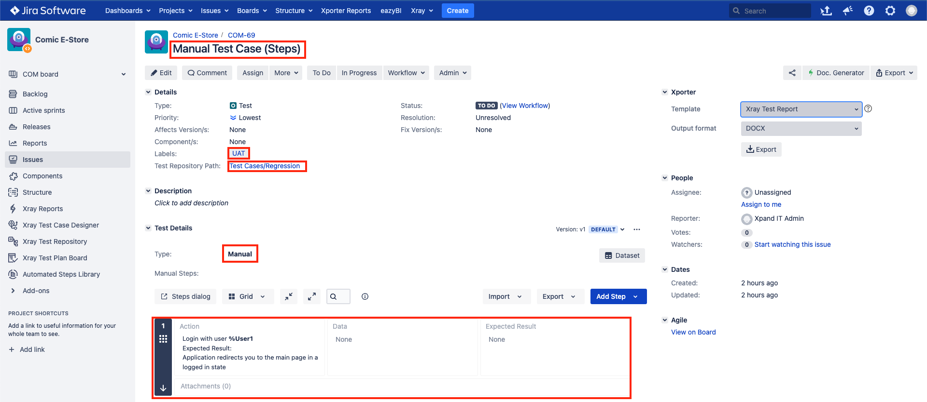Open the feedback megaphone icon
The height and width of the screenshot is (402, 927).
click(x=848, y=11)
